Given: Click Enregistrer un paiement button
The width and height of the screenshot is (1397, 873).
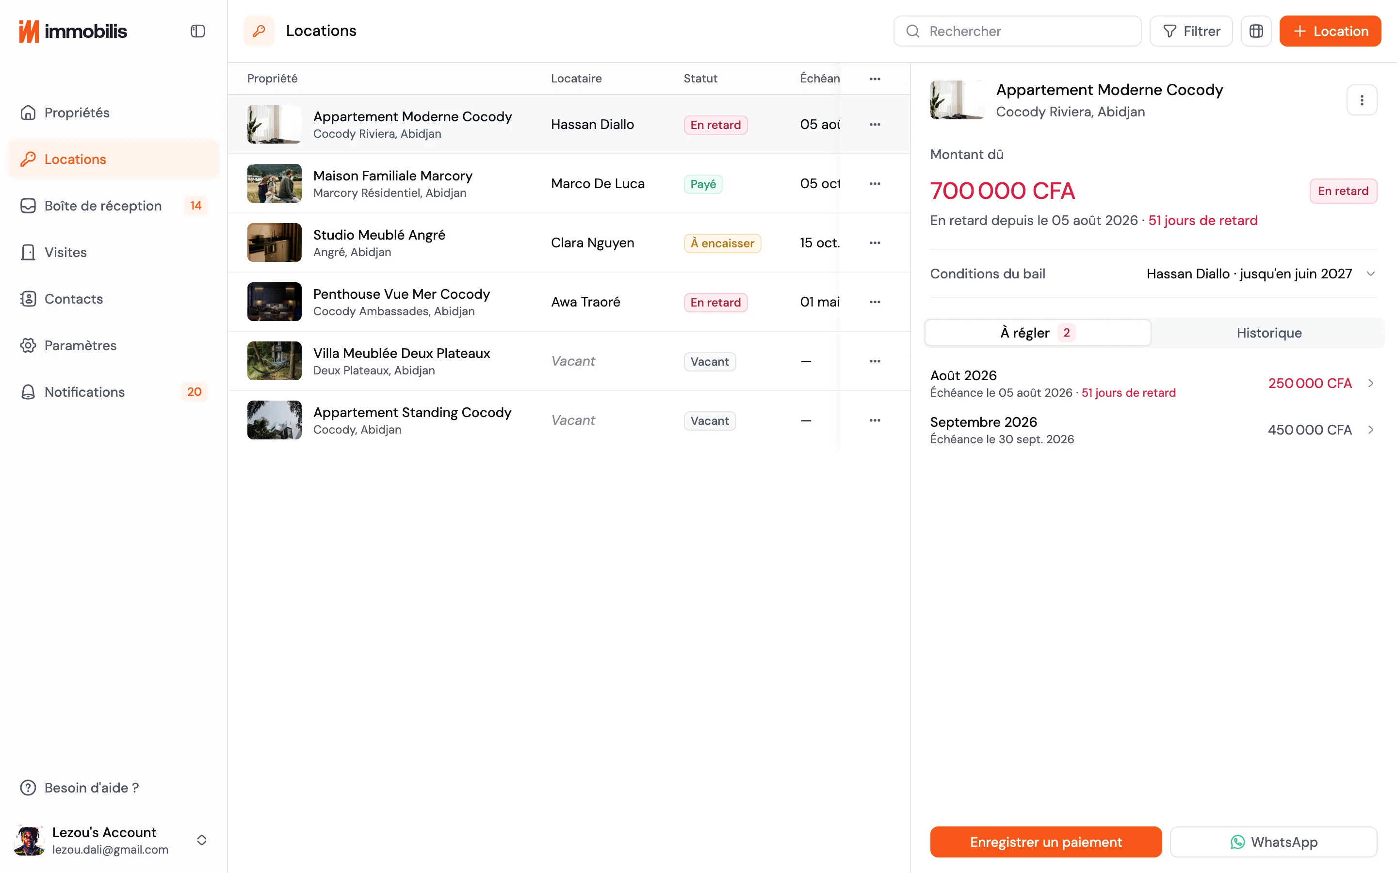Looking at the screenshot, I should point(1045,842).
